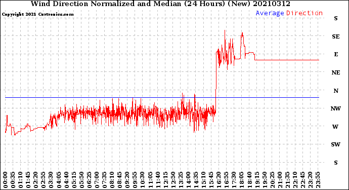The height and width of the screenshot is (190, 349).
Task: Select the "10:30" time tick
Action: coord(143,180)
